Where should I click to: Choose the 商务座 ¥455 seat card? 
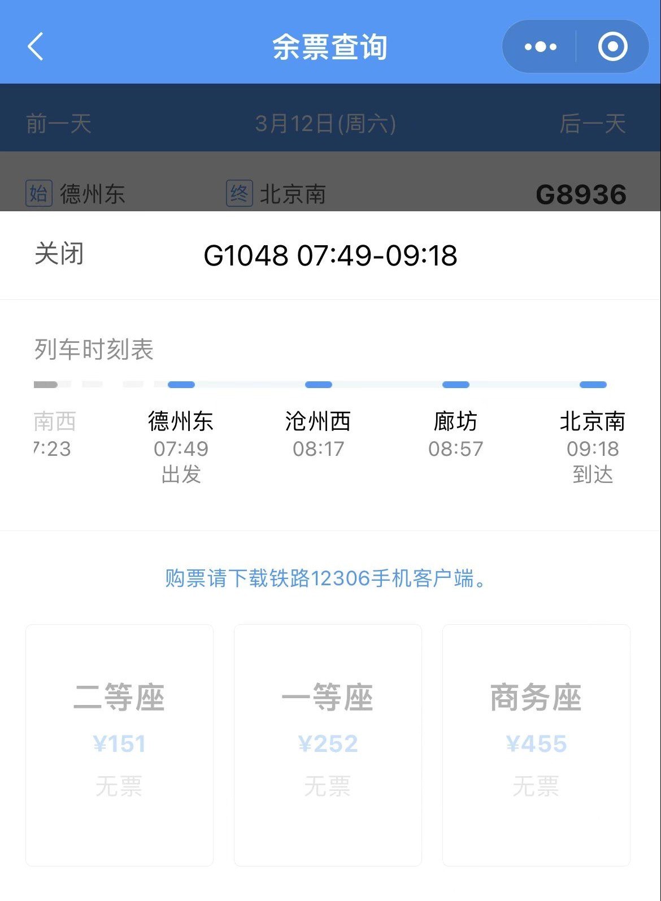(536, 745)
